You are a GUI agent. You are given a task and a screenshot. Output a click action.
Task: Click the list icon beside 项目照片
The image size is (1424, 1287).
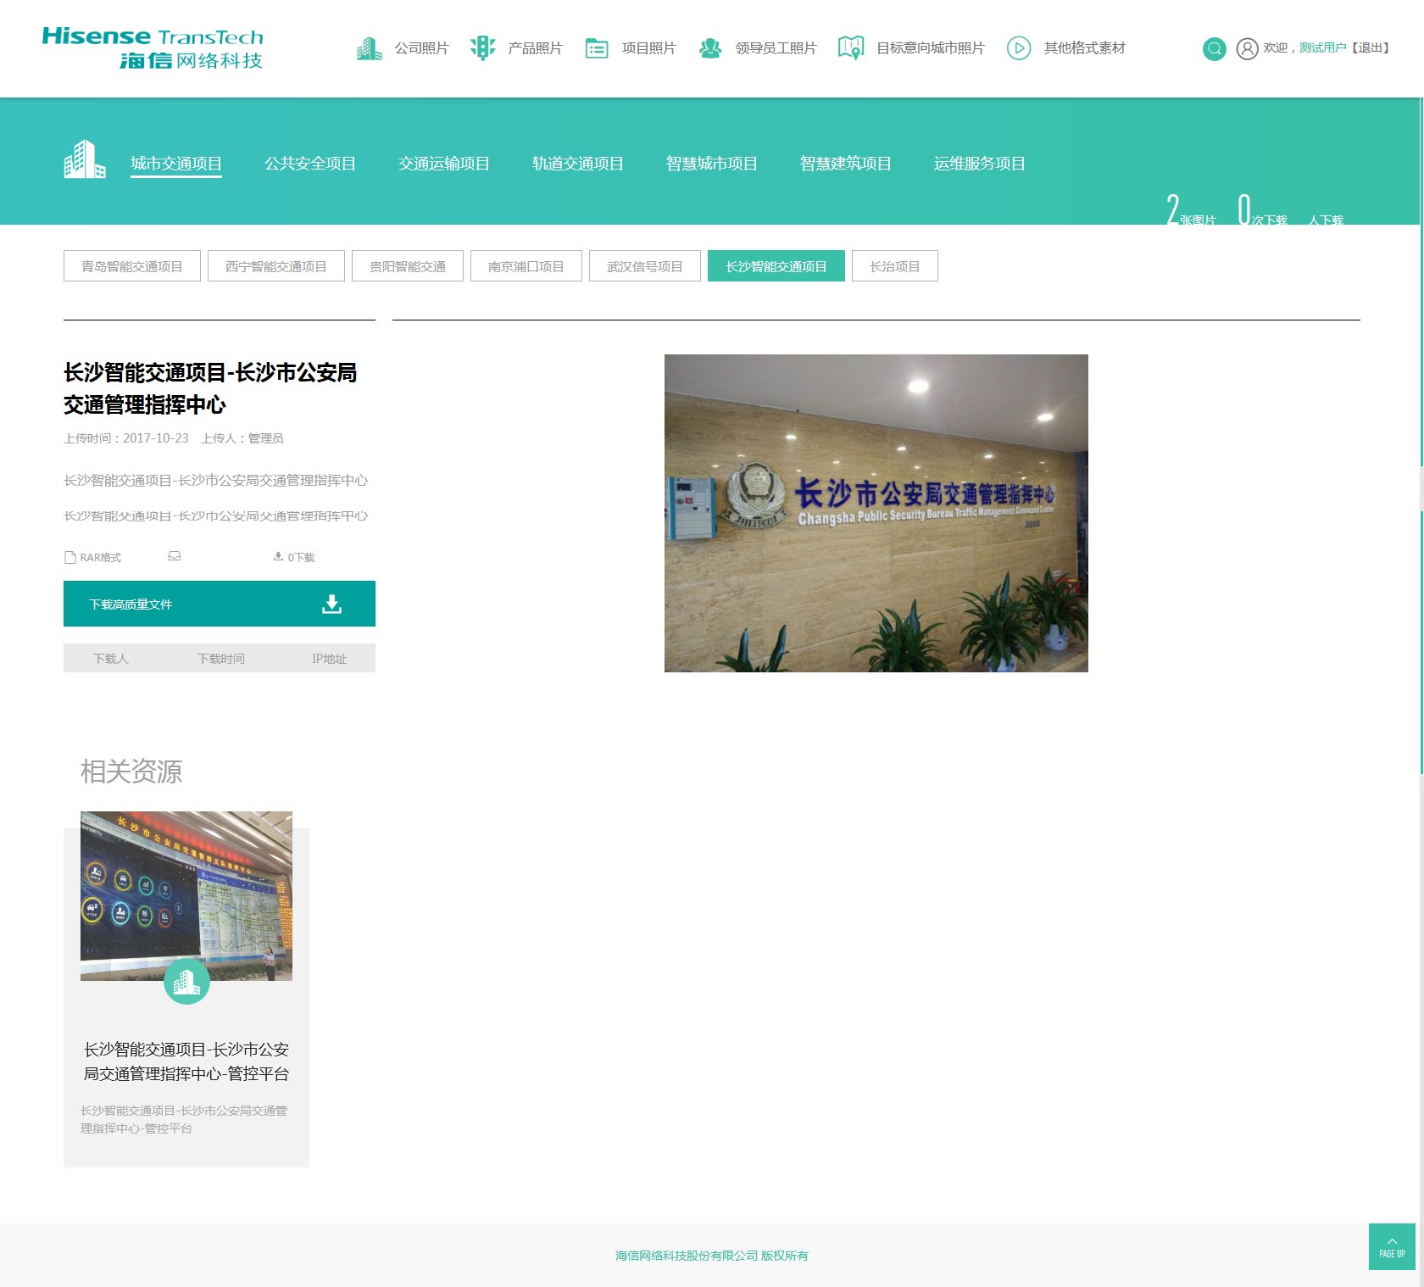(597, 48)
